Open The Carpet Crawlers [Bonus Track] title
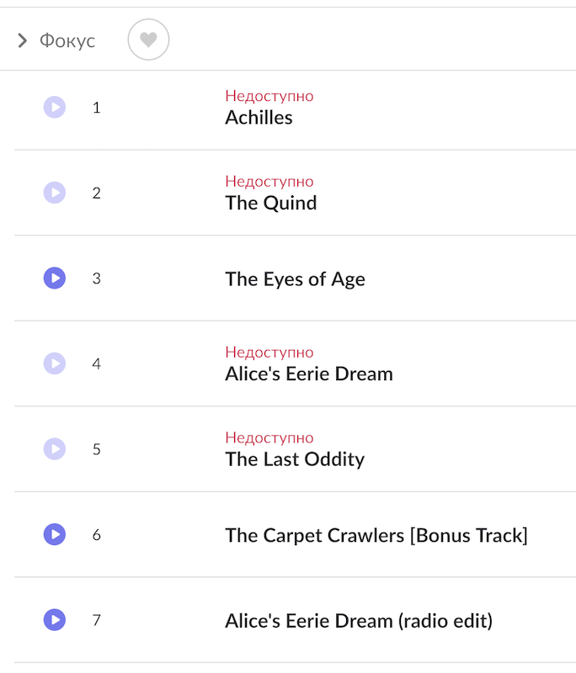The image size is (576, 673). 376,536
